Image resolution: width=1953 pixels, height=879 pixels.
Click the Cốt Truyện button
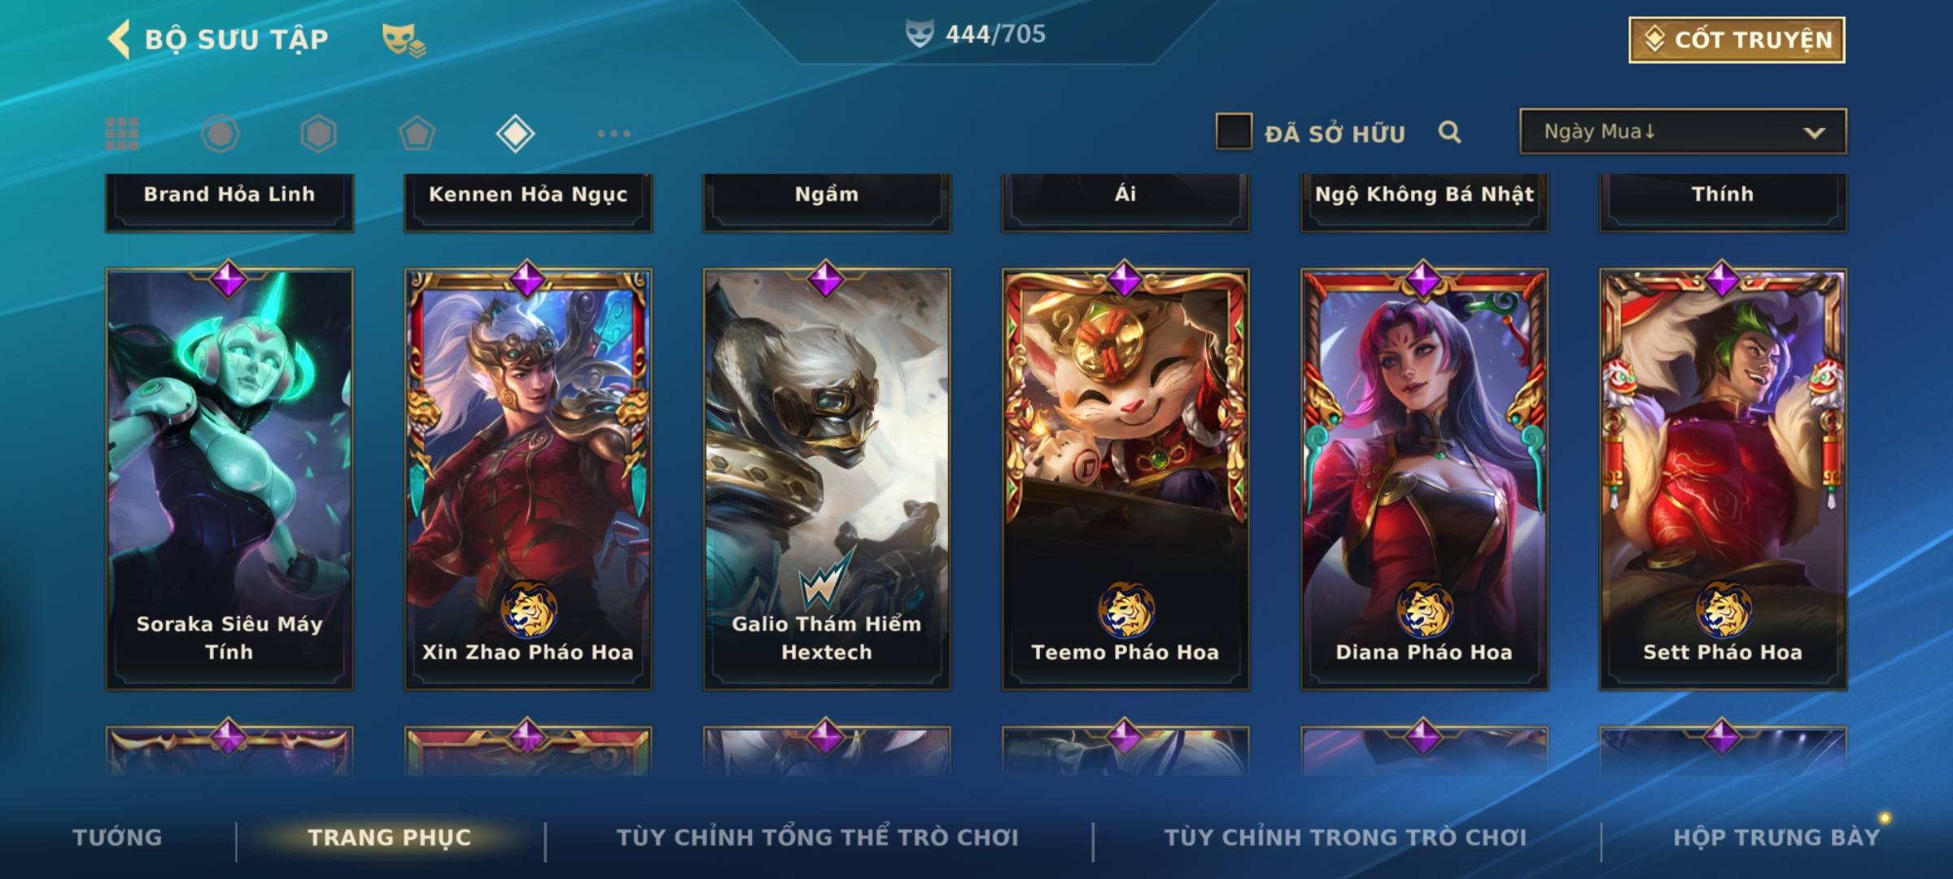[1737, 40]
